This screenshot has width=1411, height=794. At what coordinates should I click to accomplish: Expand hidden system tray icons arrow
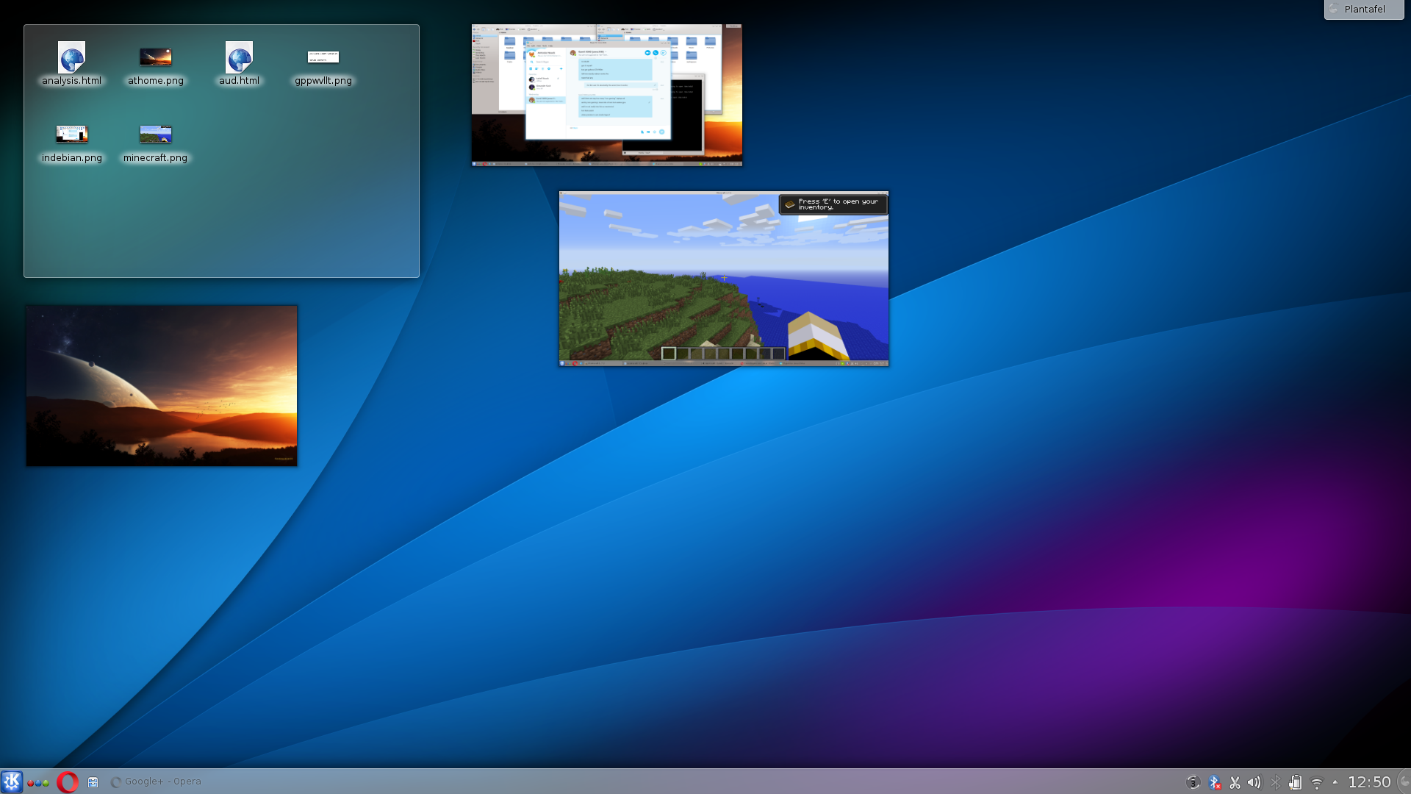coord(1335,782)
